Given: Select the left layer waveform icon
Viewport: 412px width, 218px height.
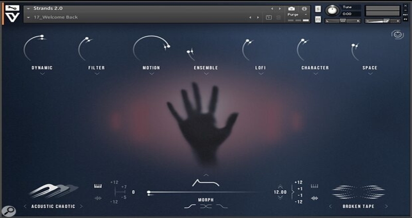Looking at the screenshot, I should coord(98,198).
